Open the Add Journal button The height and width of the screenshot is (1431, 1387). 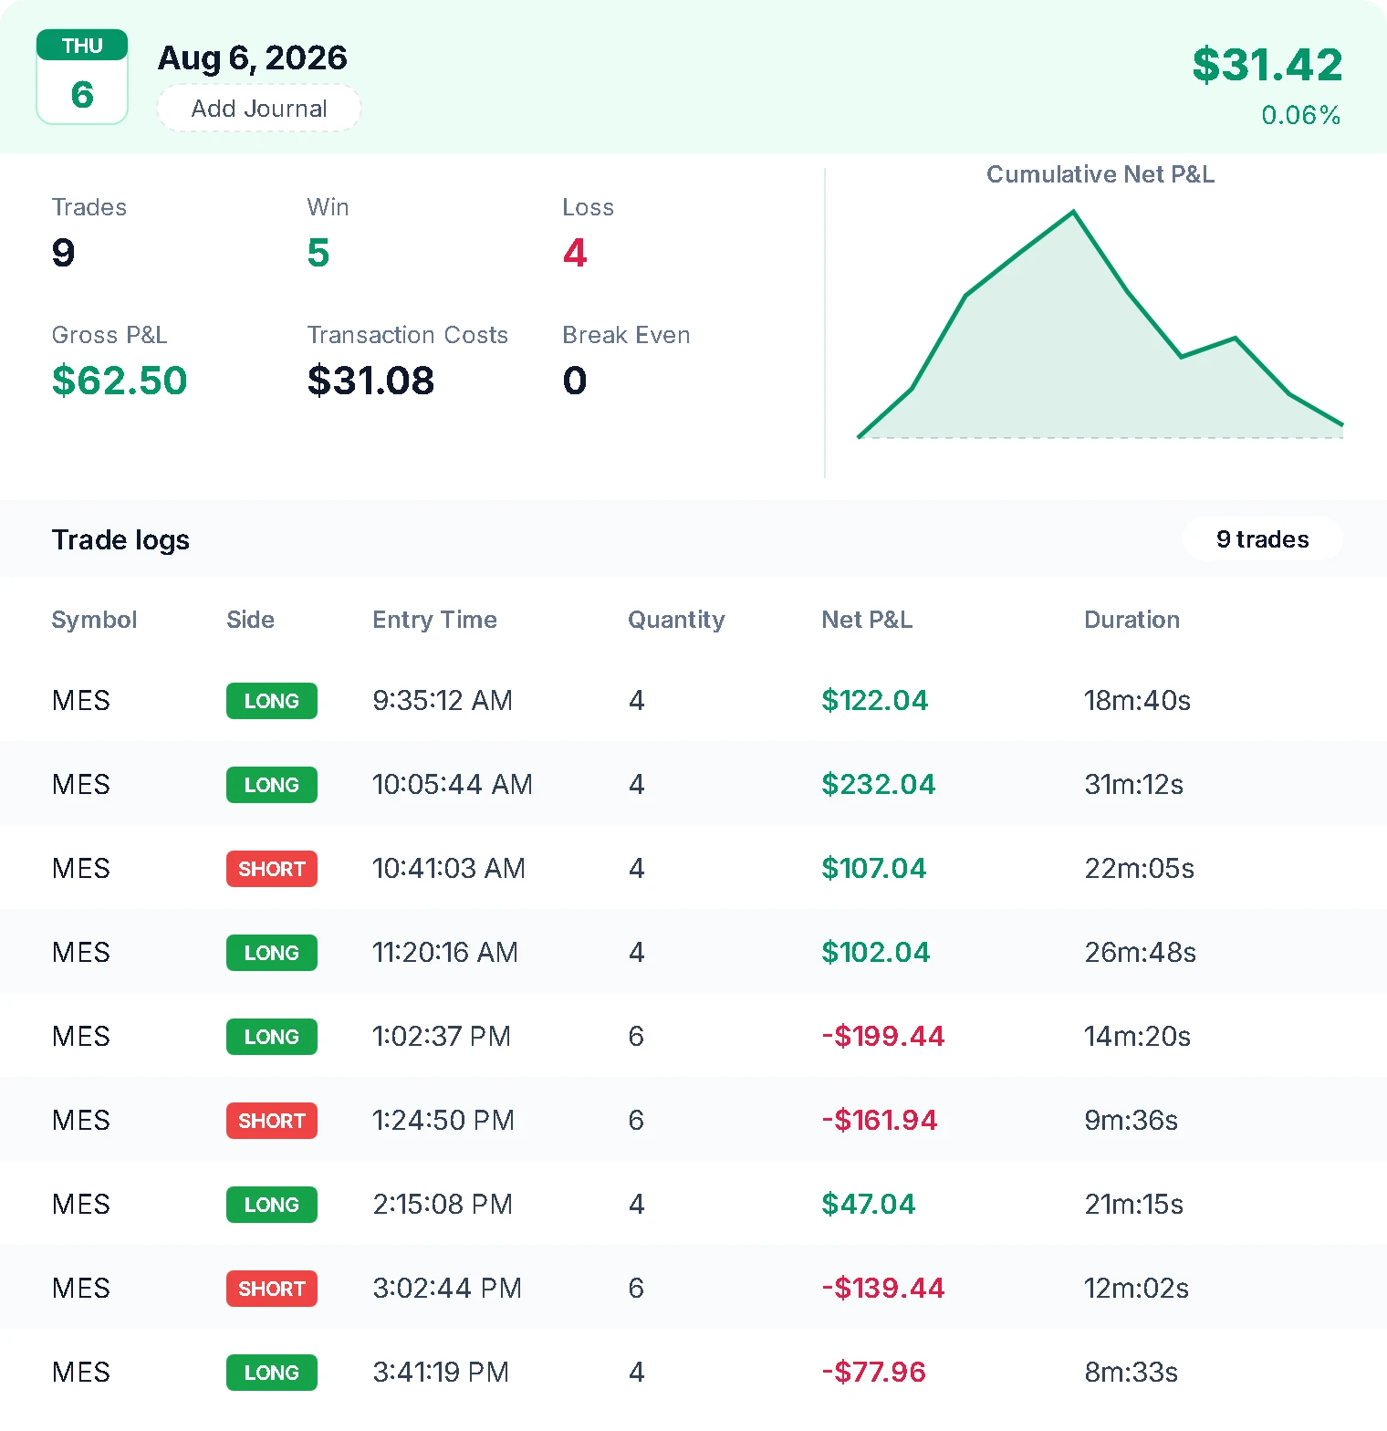(259, 109)
